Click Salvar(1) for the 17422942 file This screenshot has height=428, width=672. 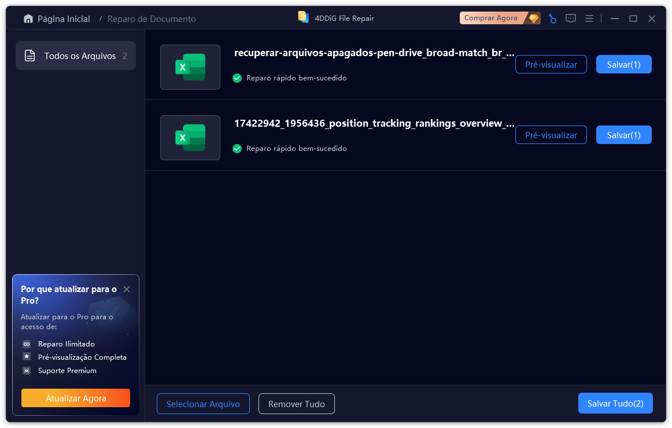click(x=623, y=135)
